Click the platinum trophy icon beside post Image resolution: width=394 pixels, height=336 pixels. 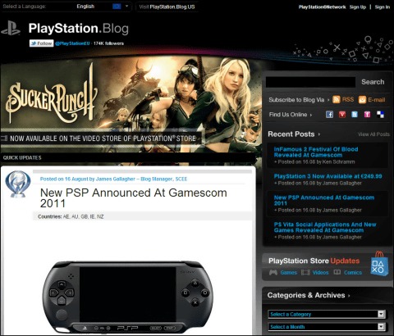tap(18, 184)
